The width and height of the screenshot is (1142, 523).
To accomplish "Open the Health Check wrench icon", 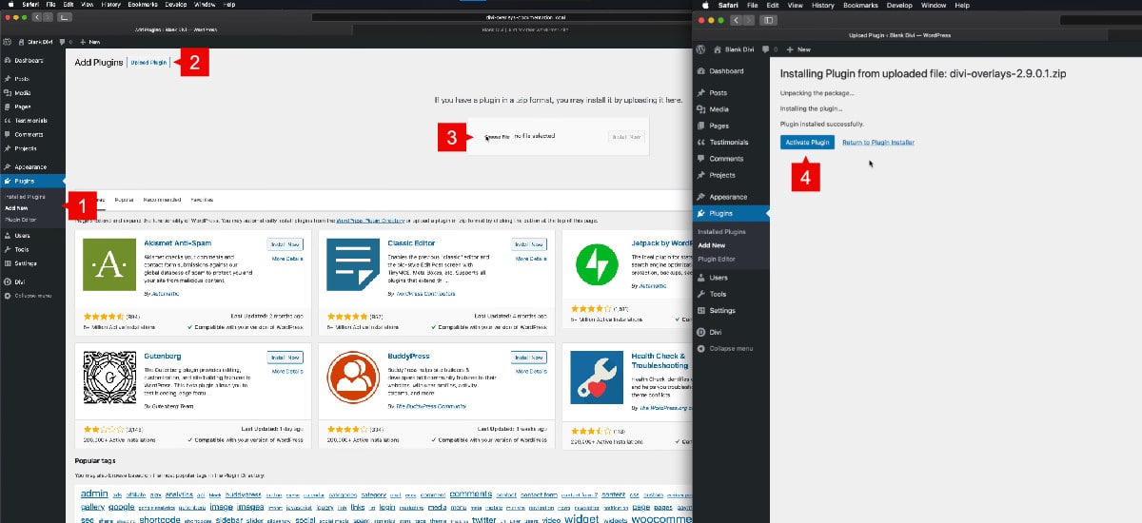I will coord(597,378).
